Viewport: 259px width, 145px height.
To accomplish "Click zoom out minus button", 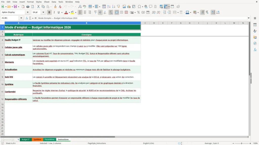I will coord(233,143).
